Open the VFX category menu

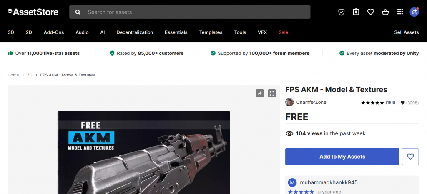(x=262, y=32)
